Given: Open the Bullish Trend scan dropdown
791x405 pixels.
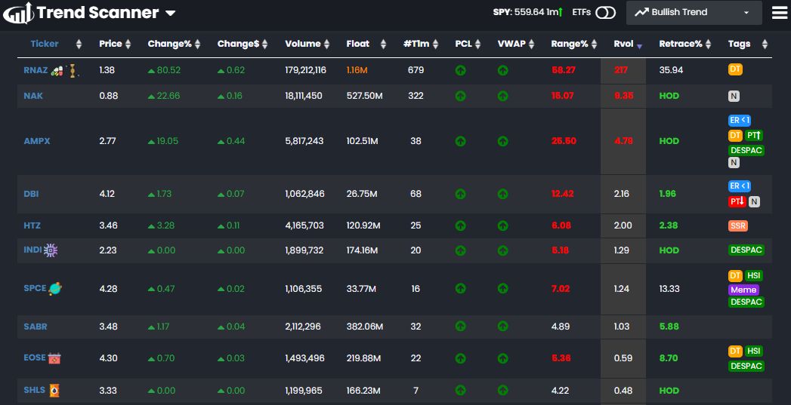Looking at the screenshot, I should point(694,13).
